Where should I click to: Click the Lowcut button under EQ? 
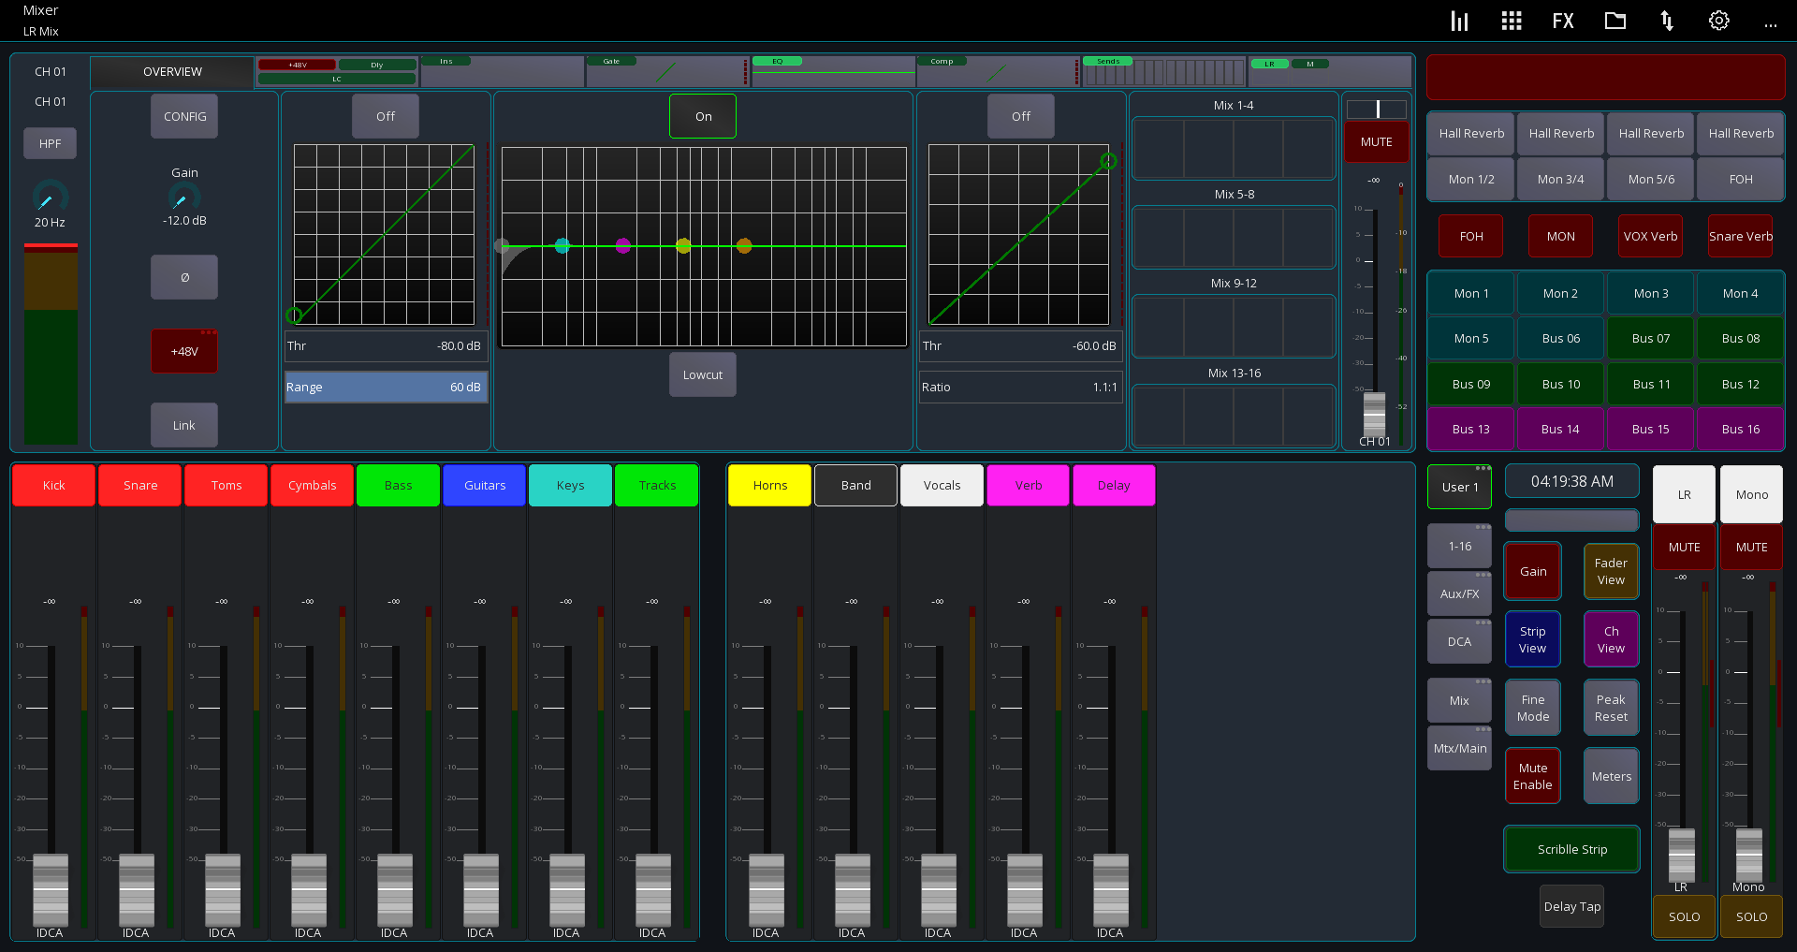[x=703, y=374]
